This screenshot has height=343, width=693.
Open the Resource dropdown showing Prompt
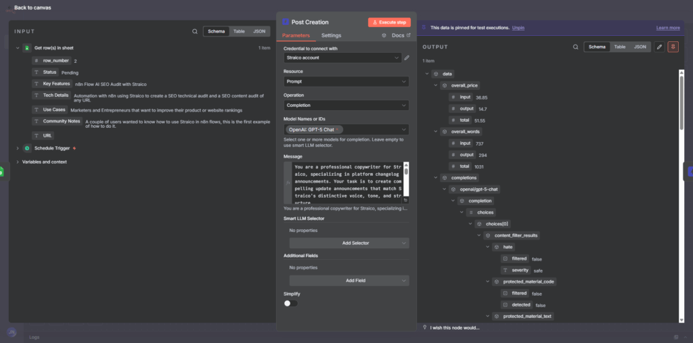[x=346, y=82]
